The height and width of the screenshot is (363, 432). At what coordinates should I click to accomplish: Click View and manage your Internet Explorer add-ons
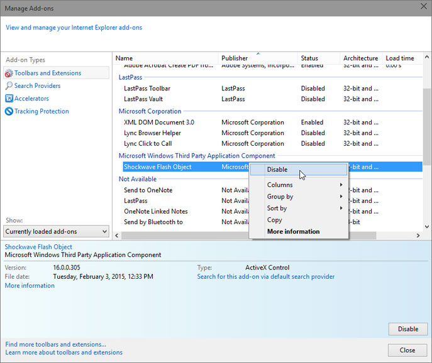(x=74, y=28)
